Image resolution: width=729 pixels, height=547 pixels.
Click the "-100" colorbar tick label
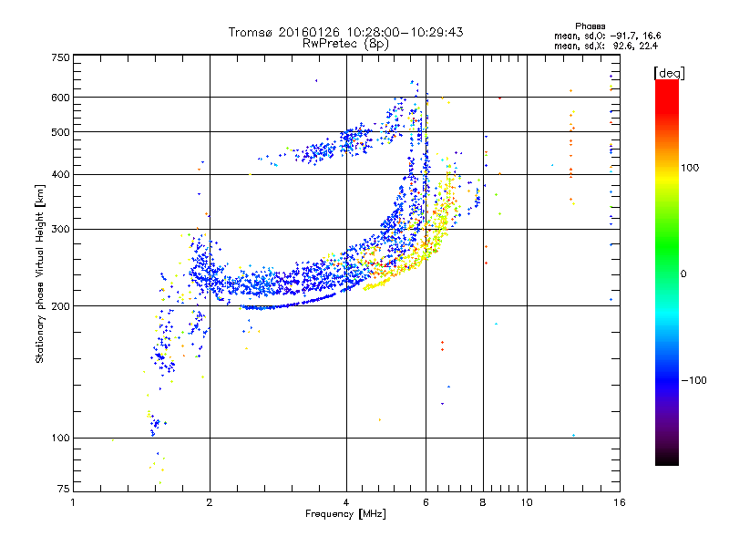[x=694, y=380]
